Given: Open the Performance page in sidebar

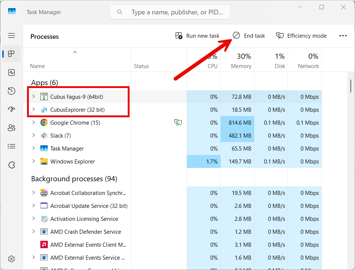Looking at the screenshot, I should tap(11, 72).
